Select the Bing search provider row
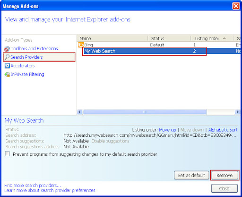The image size is (242, 197). pyautogui.click(x=159, y=45)
